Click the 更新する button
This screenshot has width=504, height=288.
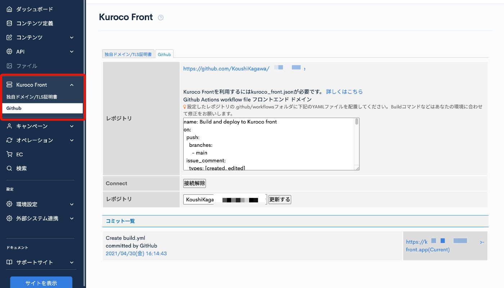[280, 199]
